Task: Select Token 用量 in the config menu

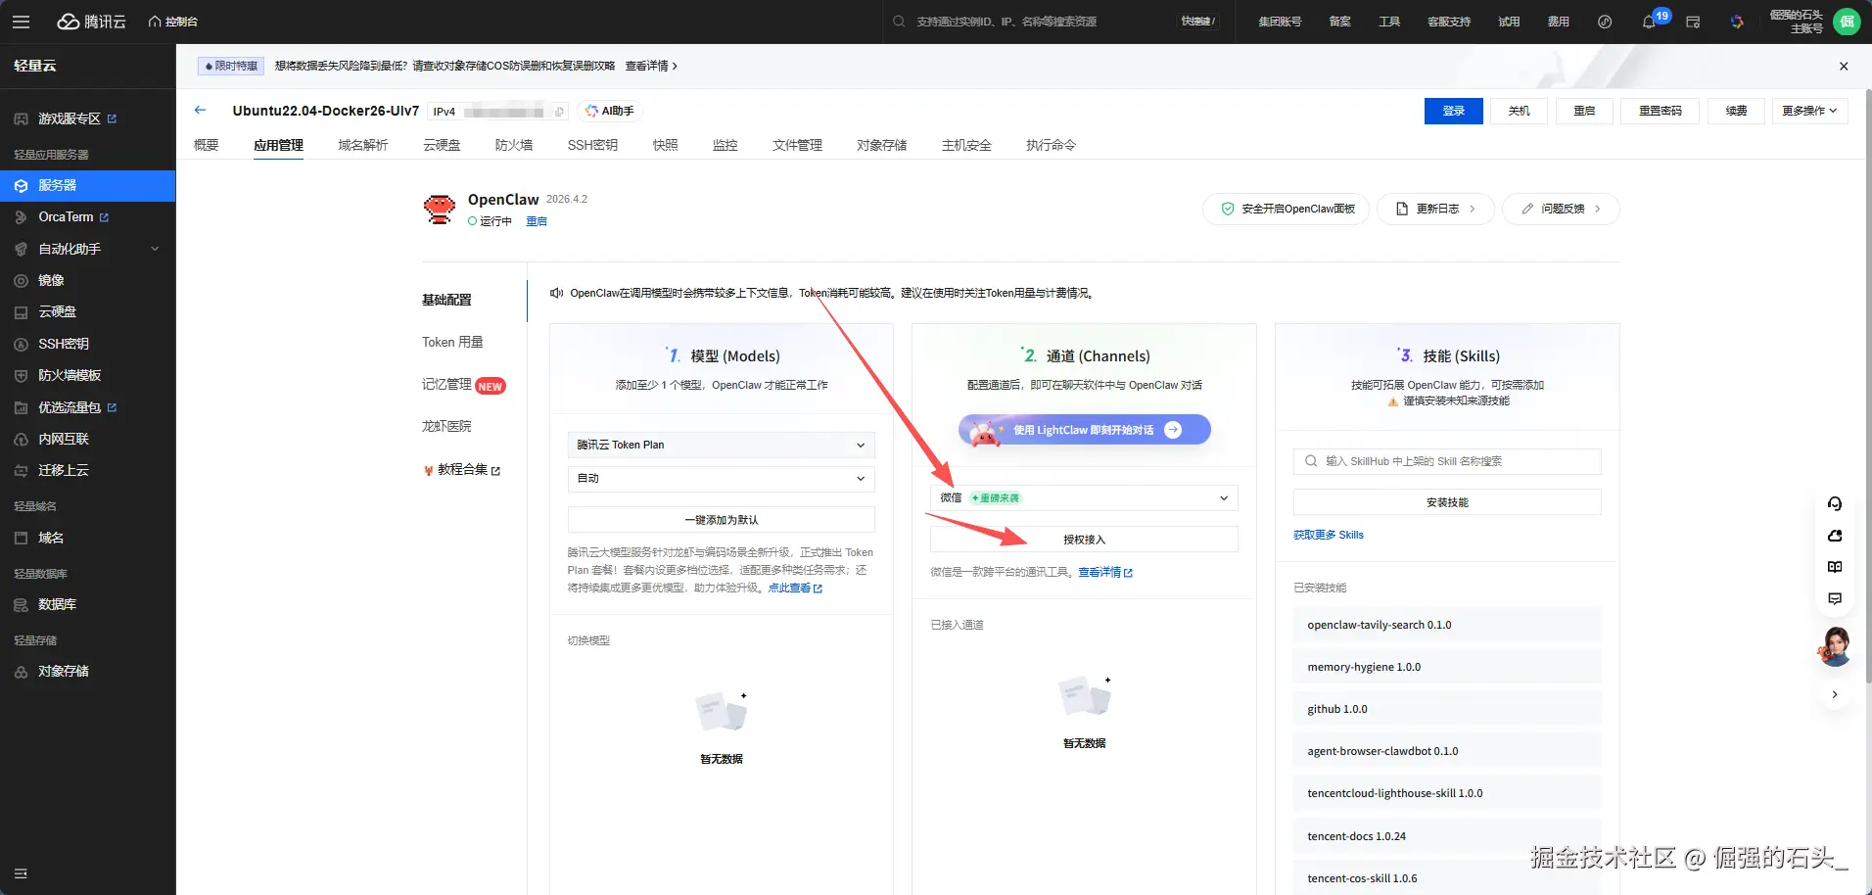Action: (452, 342)
